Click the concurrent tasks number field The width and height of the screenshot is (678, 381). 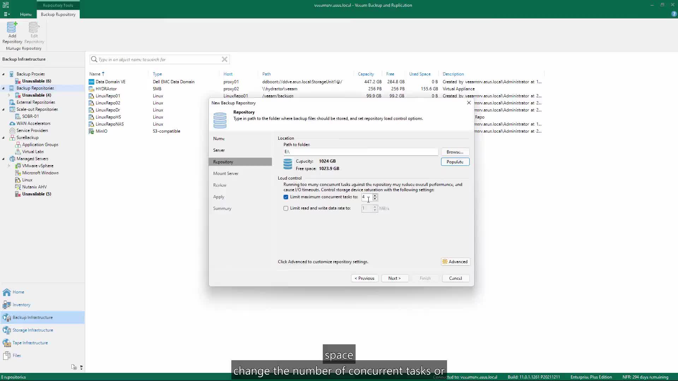[367, 197]
